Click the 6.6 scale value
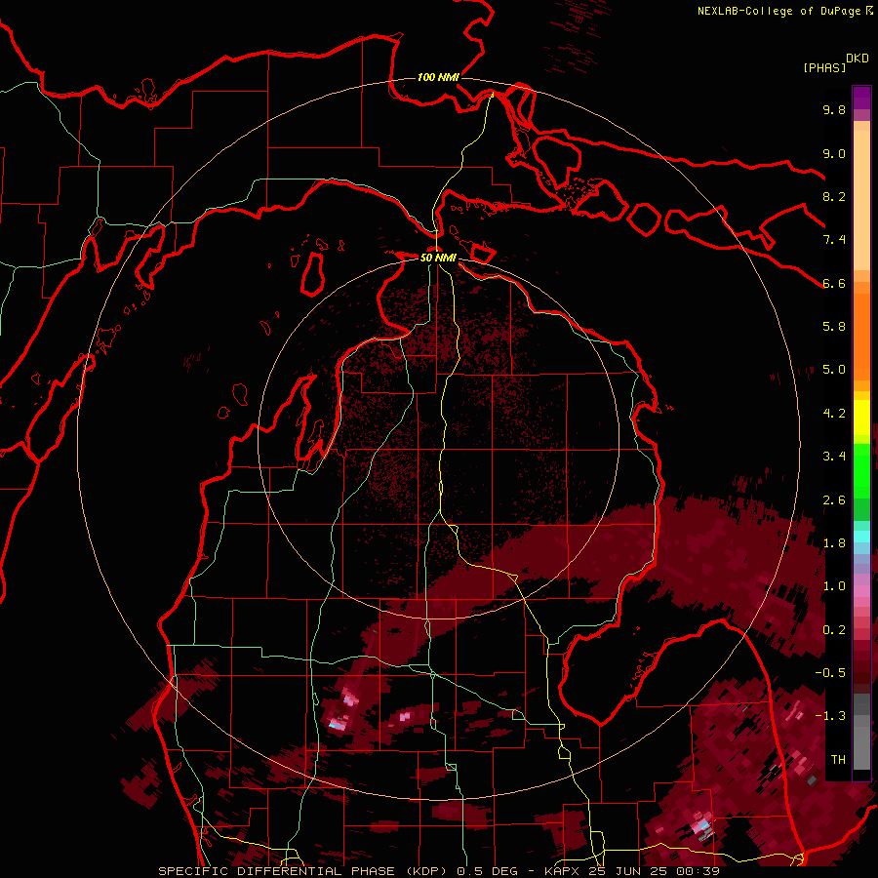Image resolution: width=878 pixels, height=878 pixels. (x=834, y=283)
